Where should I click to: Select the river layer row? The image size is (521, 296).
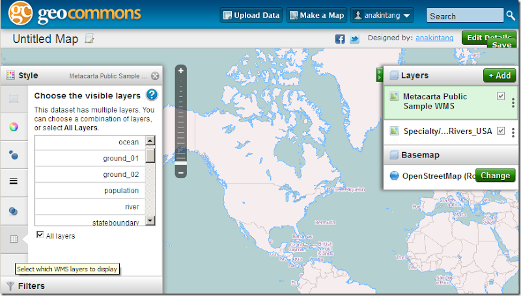click(90, 207)
